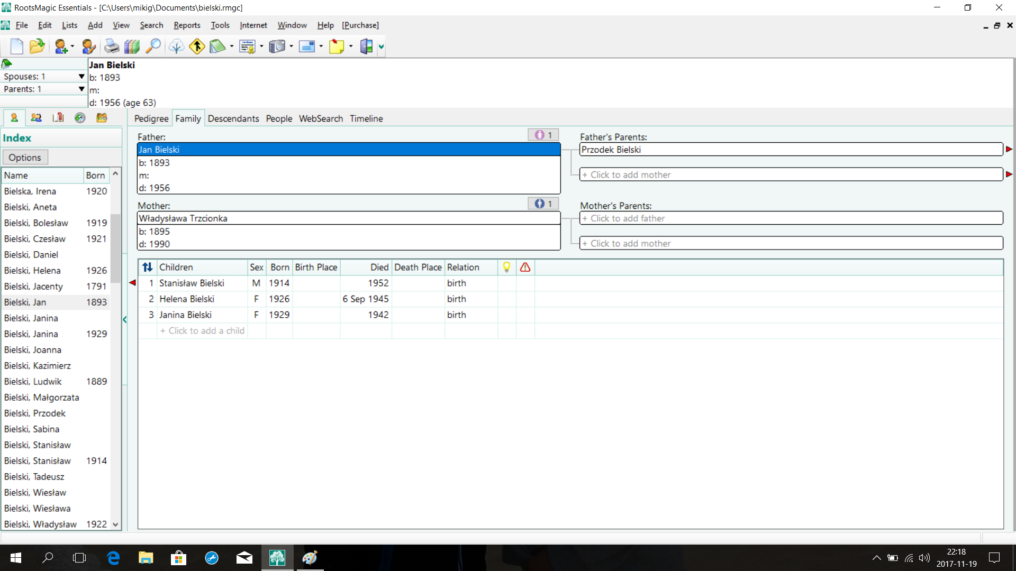Click the green notepad To-Do icon

coord(217,47)
